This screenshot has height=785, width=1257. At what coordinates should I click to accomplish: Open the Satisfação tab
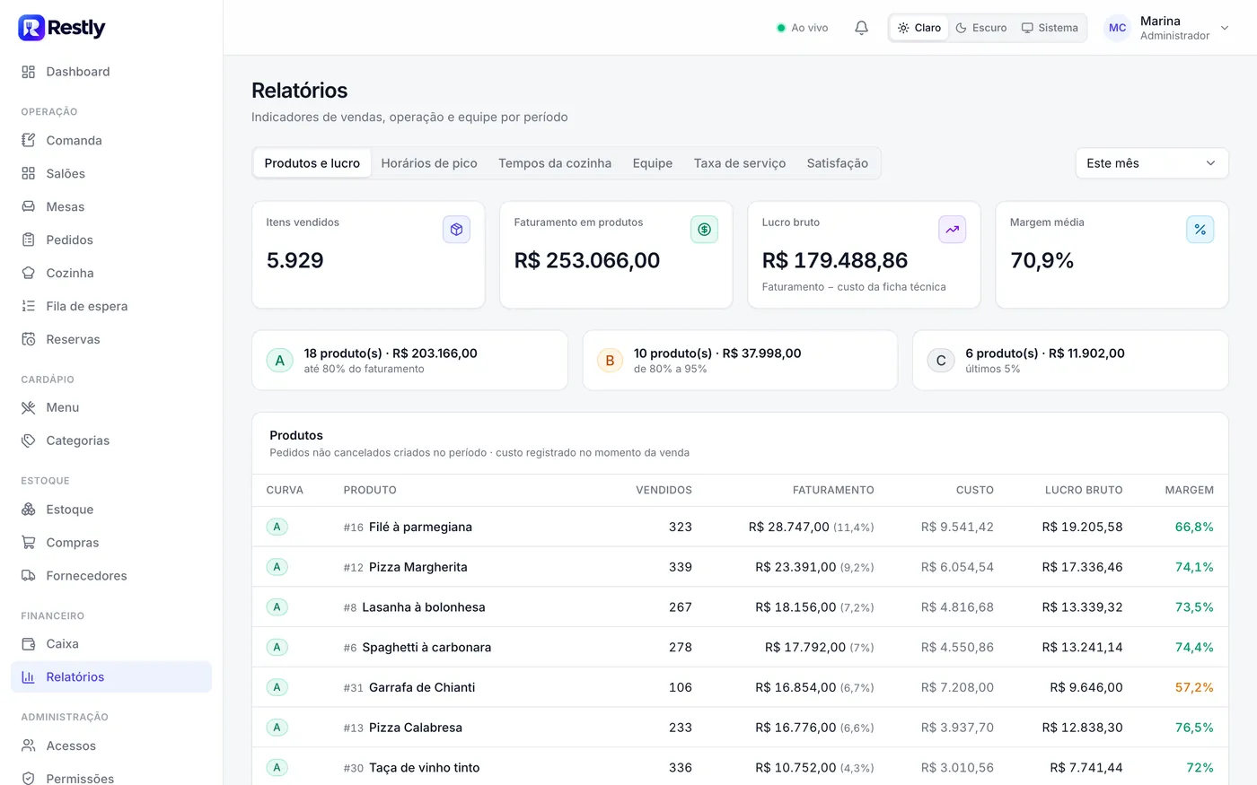[x=838, y=163]
